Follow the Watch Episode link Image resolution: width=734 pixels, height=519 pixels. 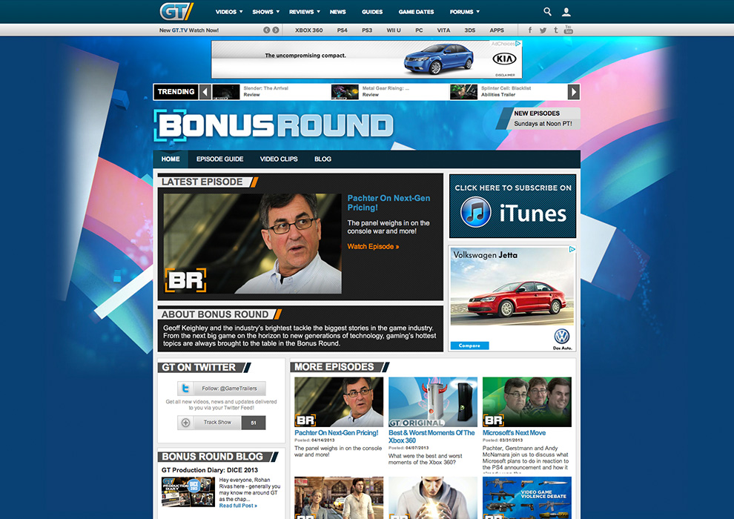[x=373, y=246]
